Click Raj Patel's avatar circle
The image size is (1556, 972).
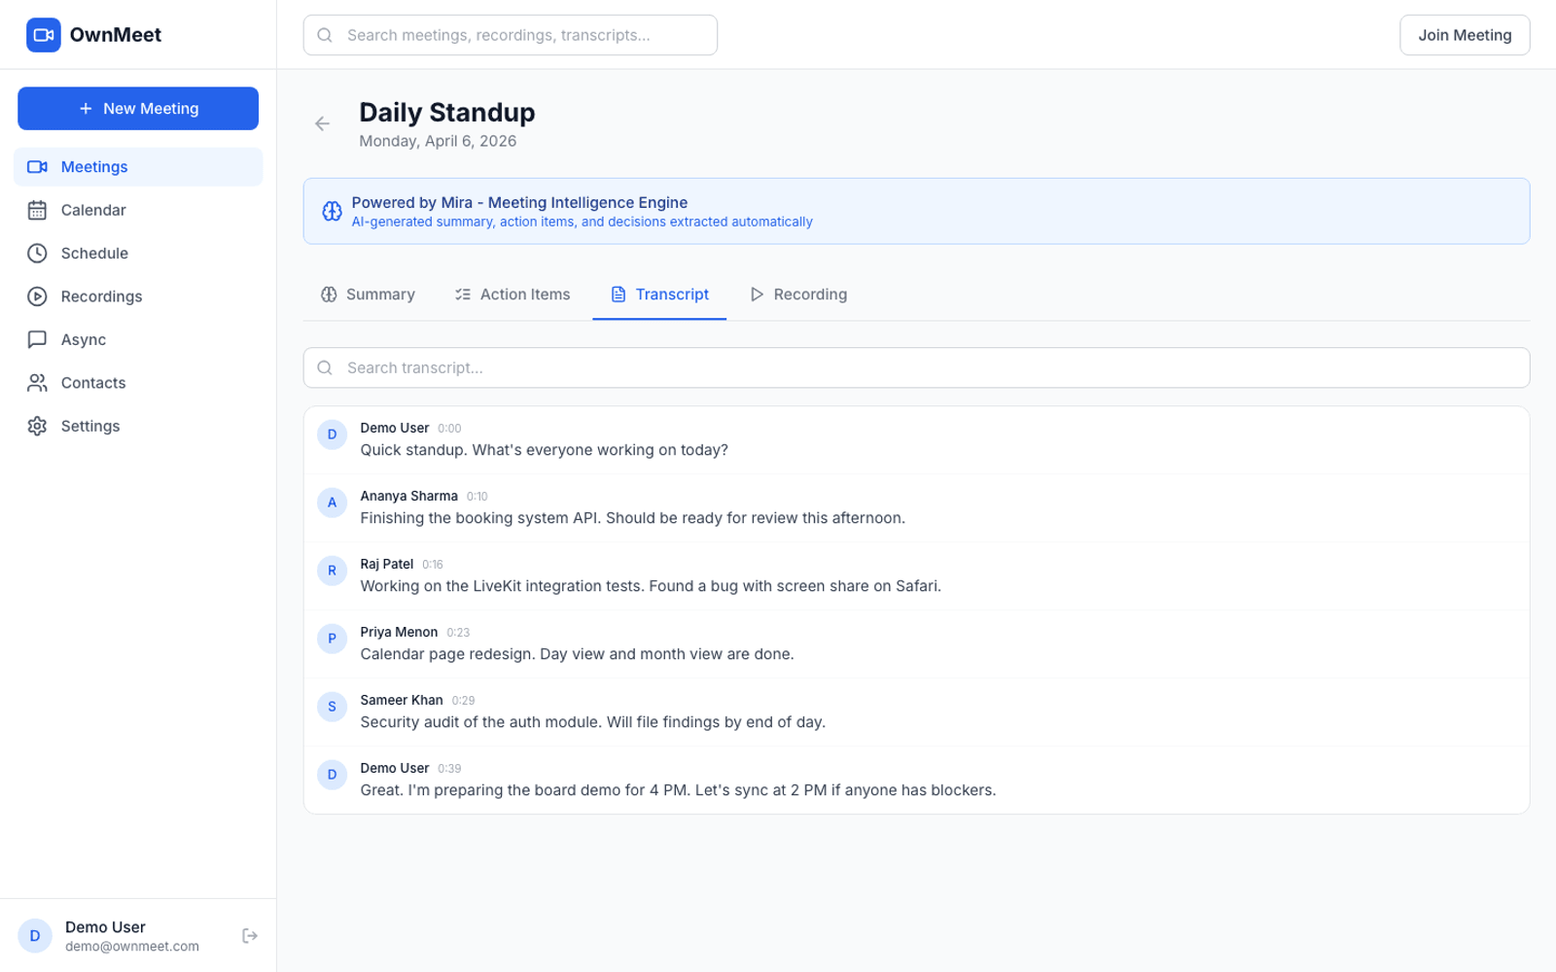pos(333,571)
